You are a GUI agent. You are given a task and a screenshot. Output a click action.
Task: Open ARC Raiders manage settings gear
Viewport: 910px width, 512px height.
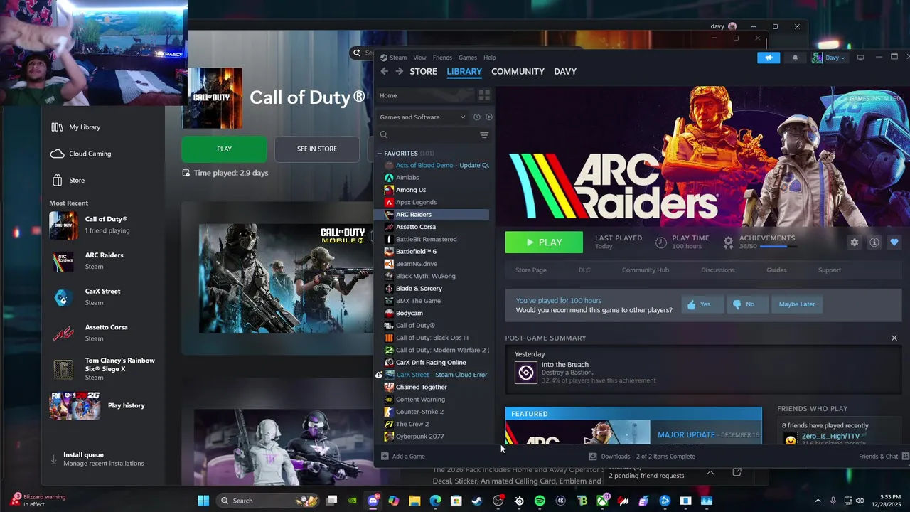point(854,242)
